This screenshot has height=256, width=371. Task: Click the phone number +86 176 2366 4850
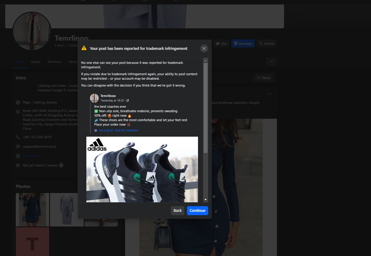[x=37, y=137]
